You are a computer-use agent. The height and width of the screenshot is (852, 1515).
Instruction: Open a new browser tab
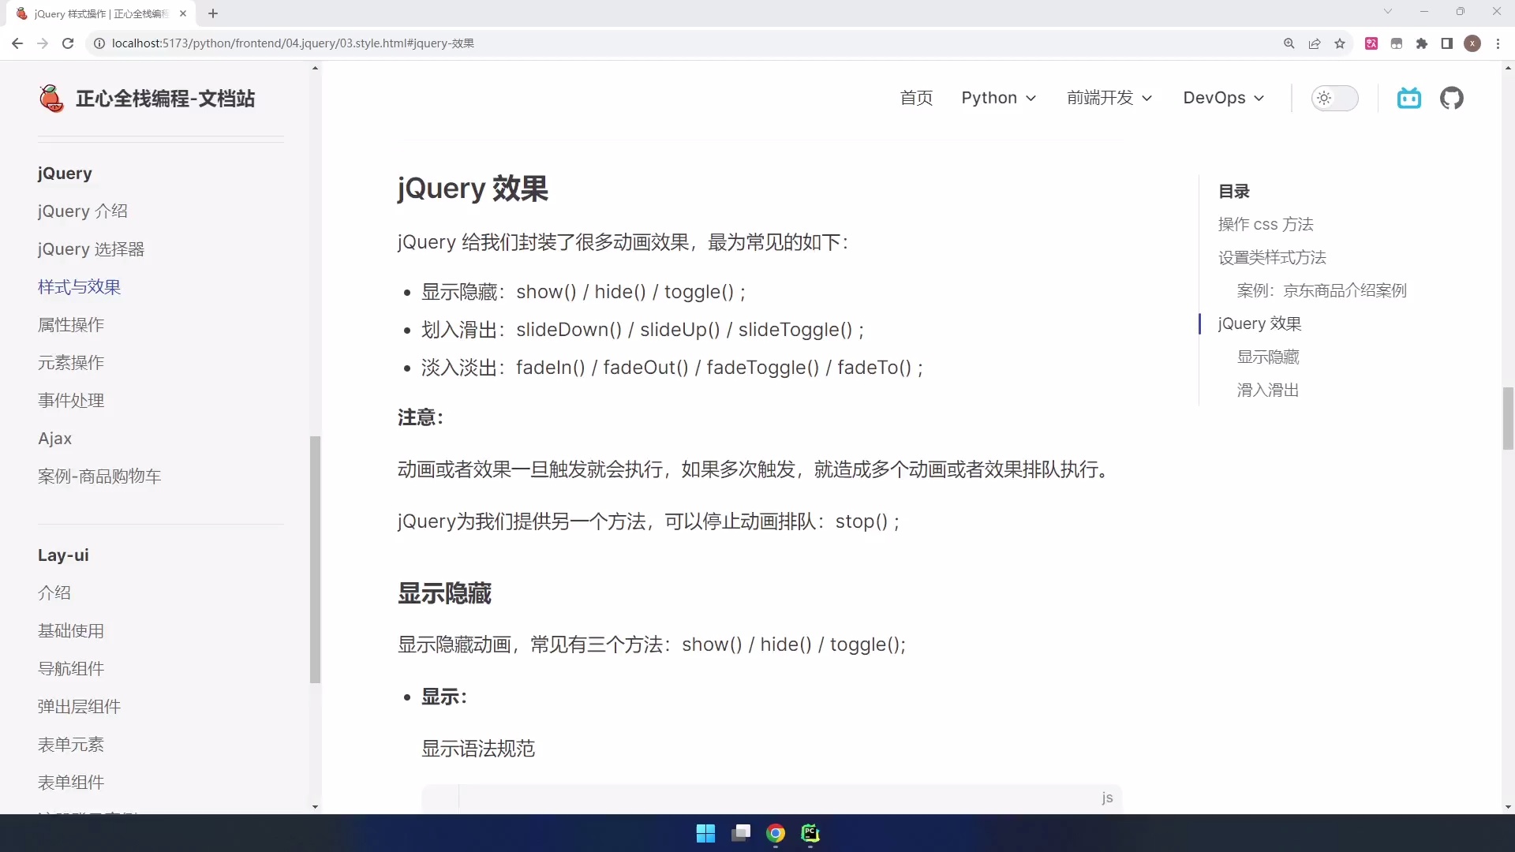pyautogui.click(x=213, y=13)
